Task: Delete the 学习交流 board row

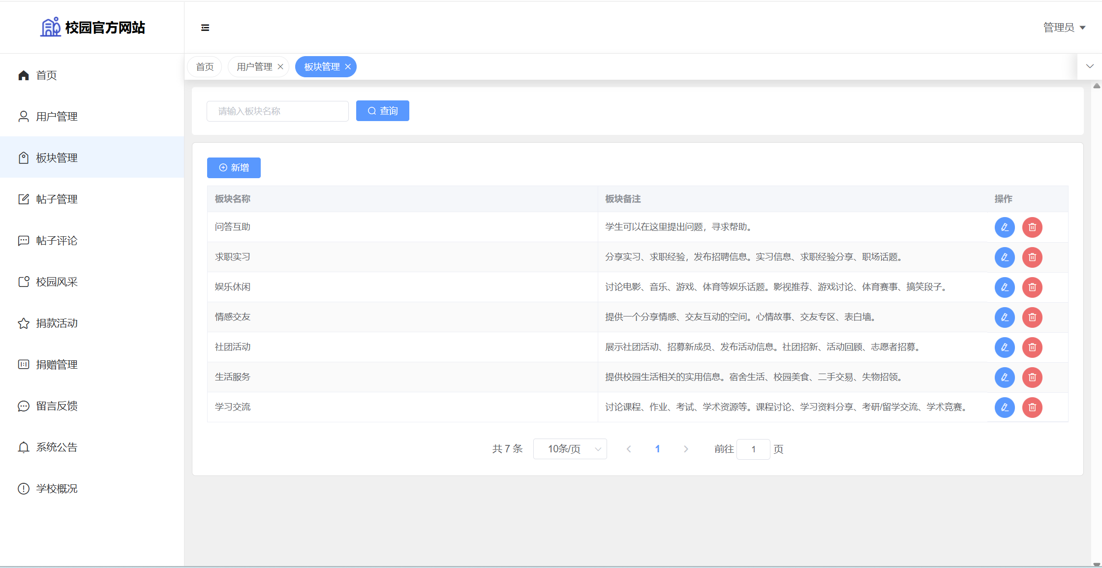Action: tap(1032, 408)
